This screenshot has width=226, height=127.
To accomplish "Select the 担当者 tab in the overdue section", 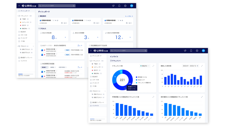I will pyautogui.click(x=44, y=67).
